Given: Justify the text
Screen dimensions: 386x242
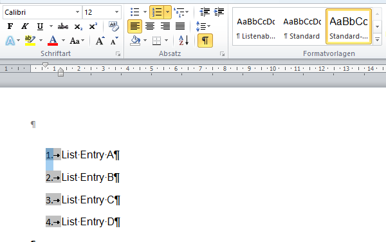Looking at the screenshot, I should (x=180, y=26).
